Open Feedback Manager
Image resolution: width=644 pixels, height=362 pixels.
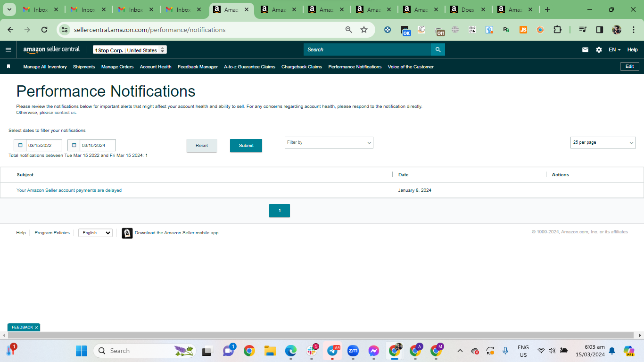[198, 67]
